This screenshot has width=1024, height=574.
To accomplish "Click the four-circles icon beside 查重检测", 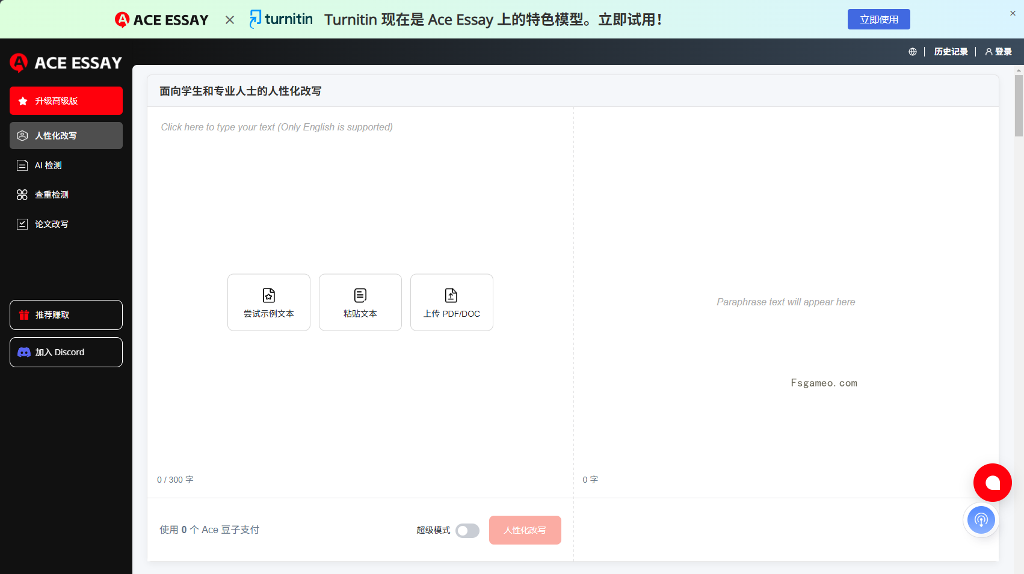I will pyautogui.click(x=22, y=195).
